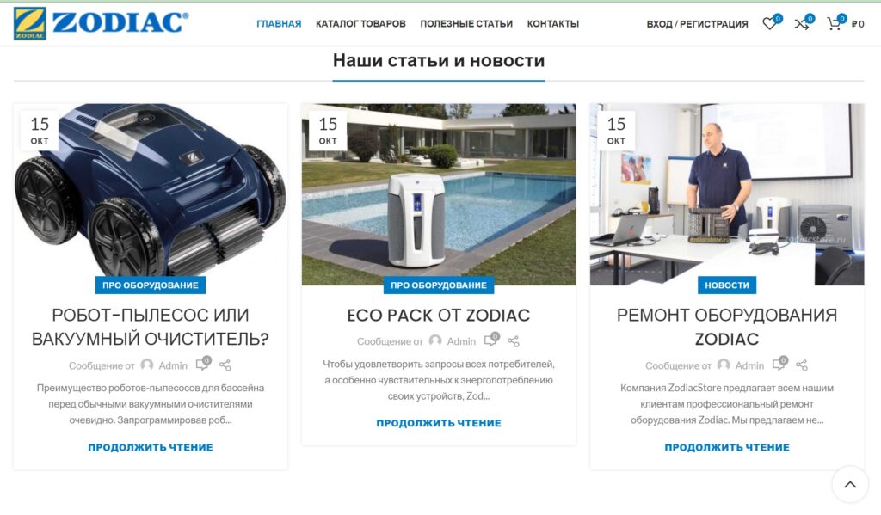Continue reading the equipment repair article
This screenshot has width=881, height=515.
click(x=727, y=448)
